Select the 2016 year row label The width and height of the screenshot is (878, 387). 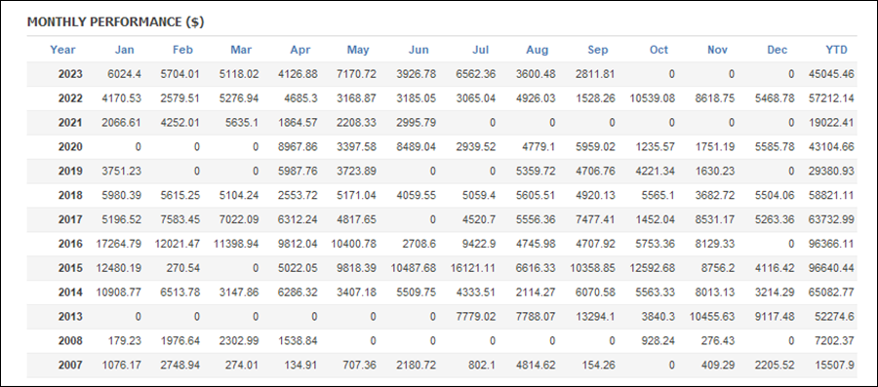tap(70, 244)
